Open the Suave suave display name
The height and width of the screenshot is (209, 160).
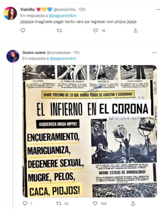click(34, 53)
